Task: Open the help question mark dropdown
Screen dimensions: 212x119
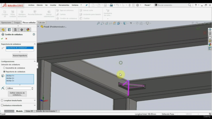Action: coord(199,5)
